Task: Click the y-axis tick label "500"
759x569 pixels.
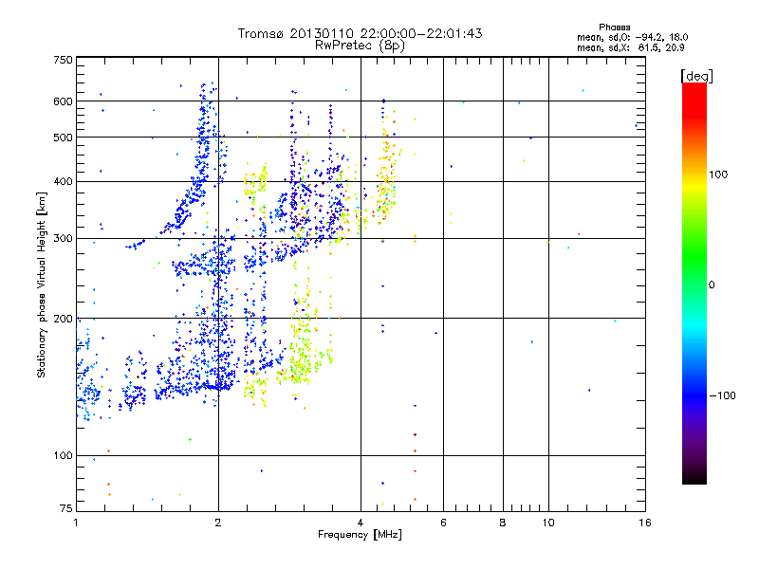Action: (x=64, y=138)
